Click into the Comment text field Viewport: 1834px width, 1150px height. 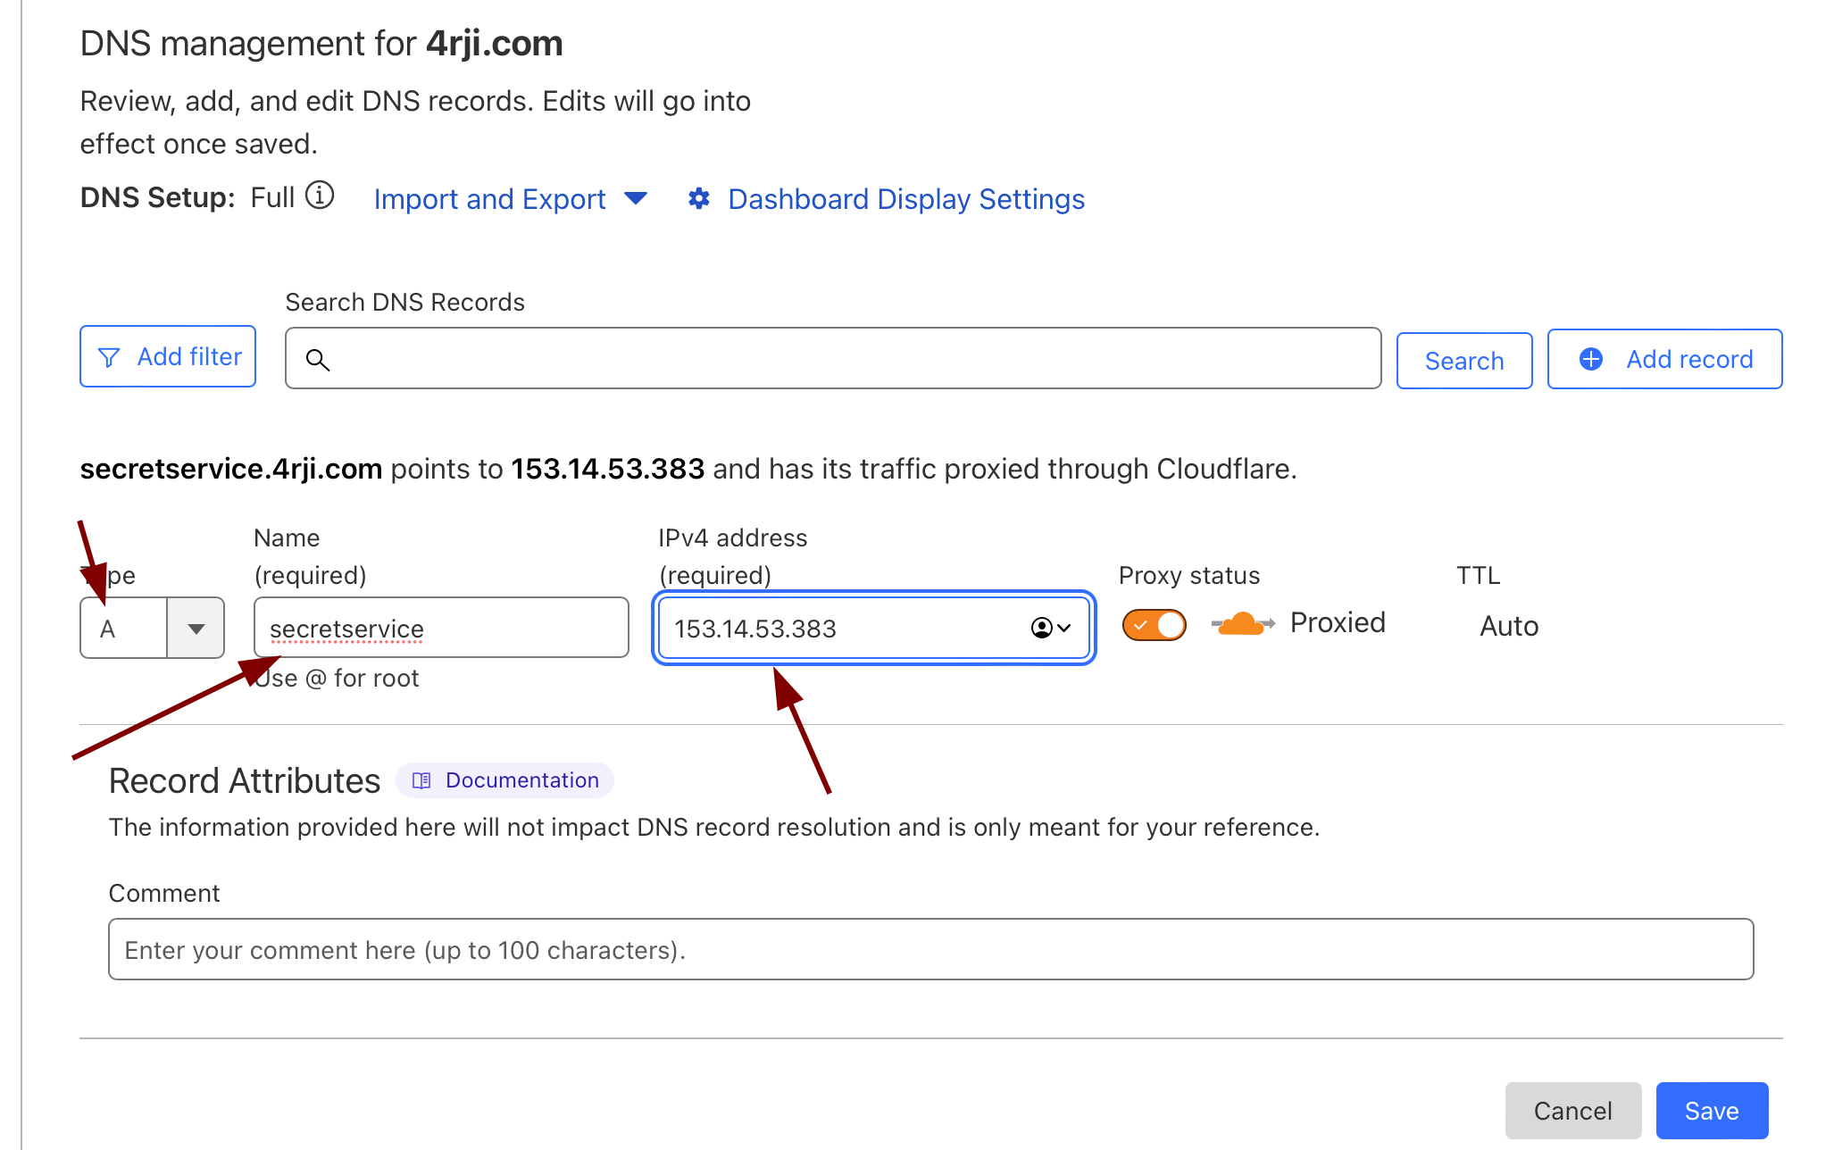(930, 949)
